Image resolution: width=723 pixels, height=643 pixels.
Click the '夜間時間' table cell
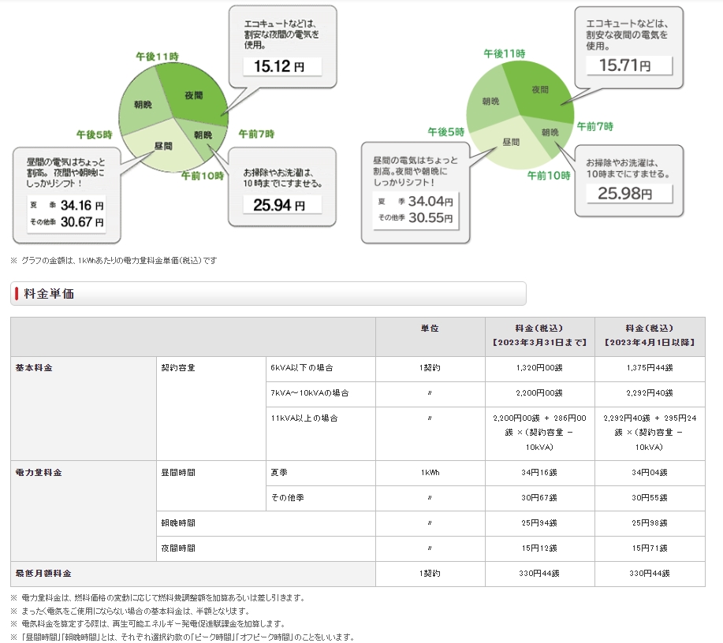point(266,548)
